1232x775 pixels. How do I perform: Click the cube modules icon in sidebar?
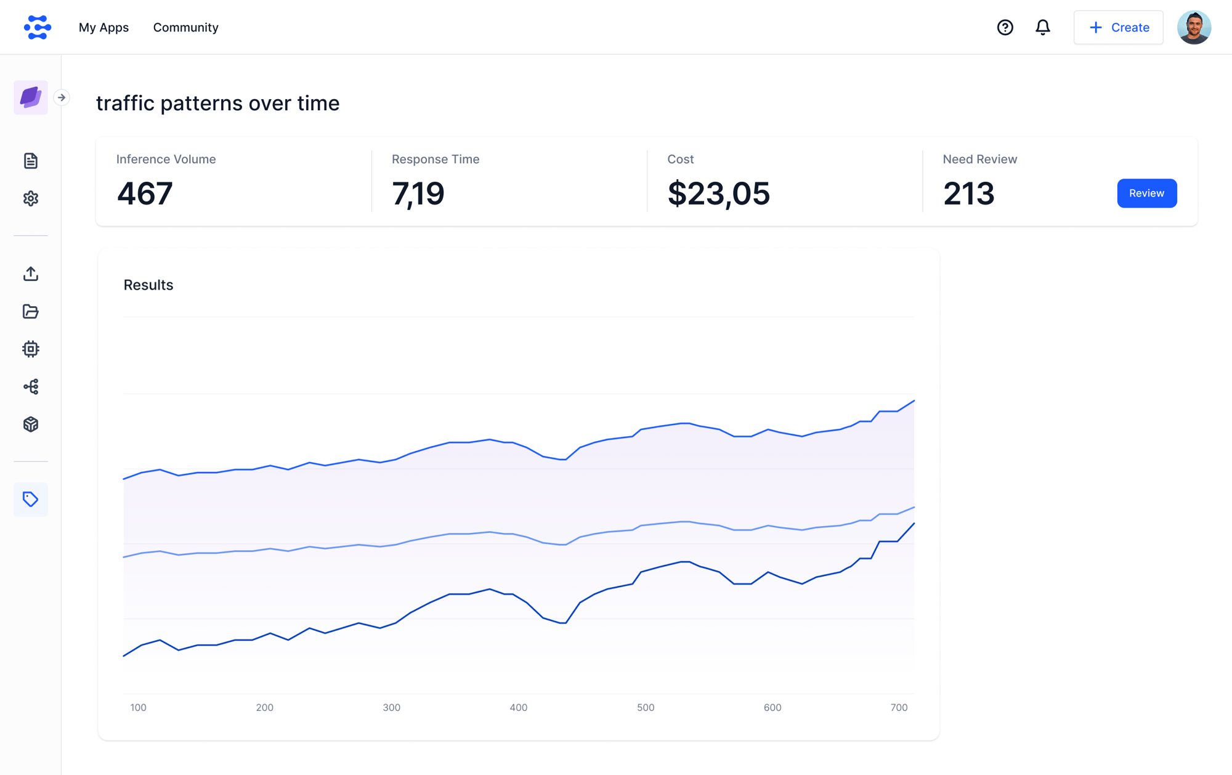(30, 424)
